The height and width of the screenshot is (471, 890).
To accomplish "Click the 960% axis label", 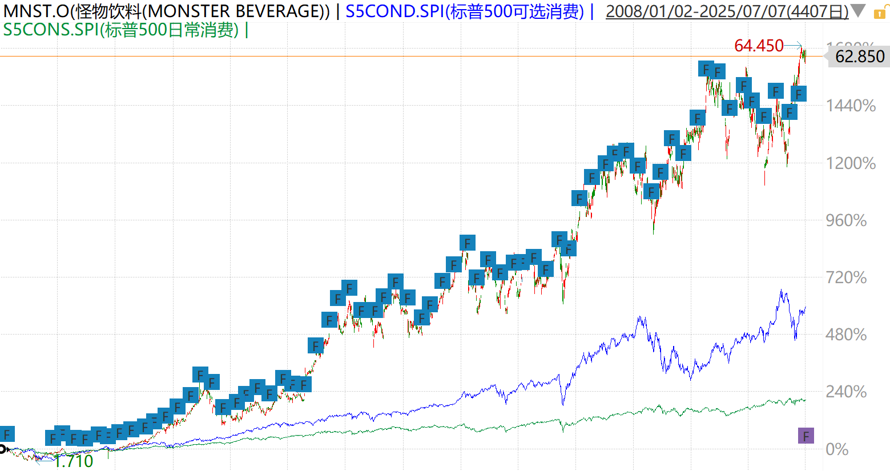I will pos(846,220).
